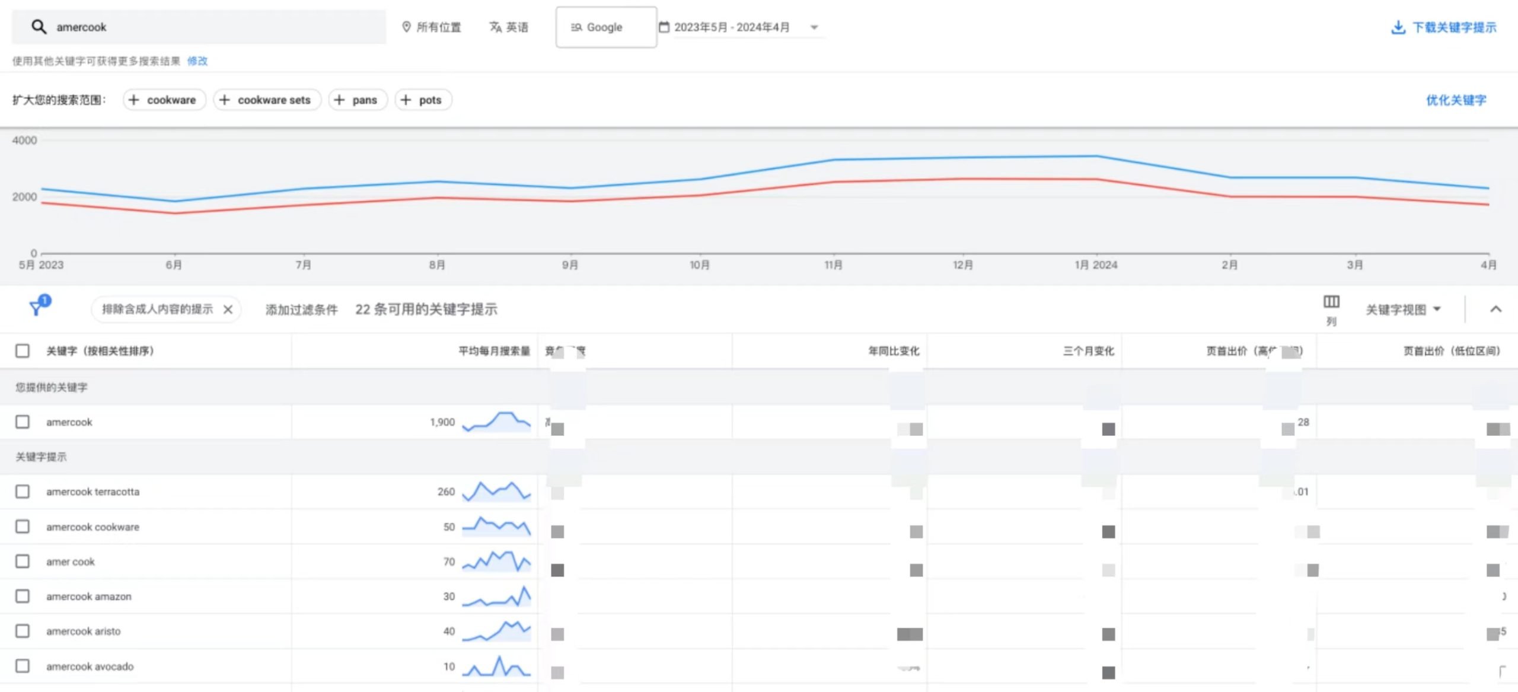The width and height of the screenshot is (1518, 692).
Task: Check the amercook avocado row
Action: tap(23, 666)
